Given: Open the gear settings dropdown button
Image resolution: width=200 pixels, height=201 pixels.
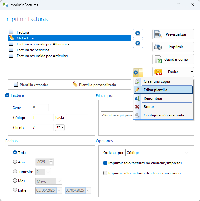Looking at the screenshot, I should tap(138, 73).
